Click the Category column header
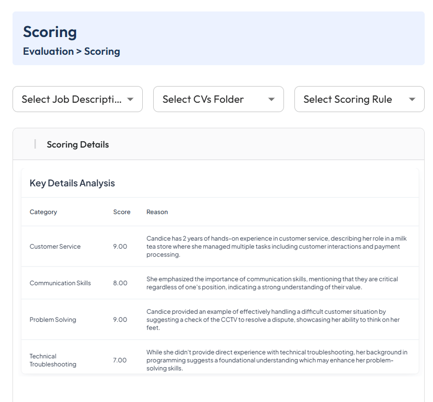The image size is (433, 402). (x=43, y=212)
